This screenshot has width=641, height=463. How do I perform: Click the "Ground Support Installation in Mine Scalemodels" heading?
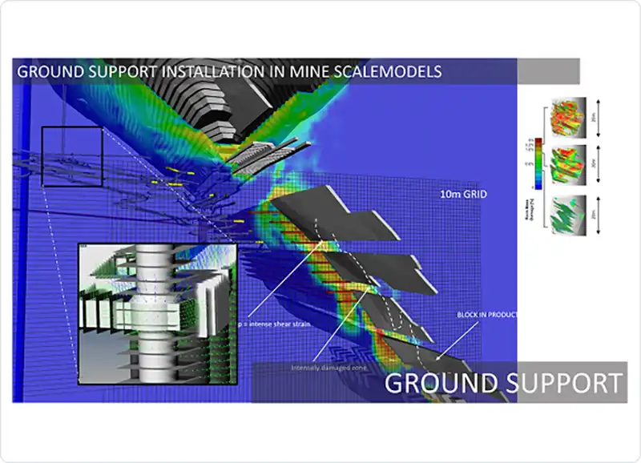pyautogui.click(x=229, y=71)
